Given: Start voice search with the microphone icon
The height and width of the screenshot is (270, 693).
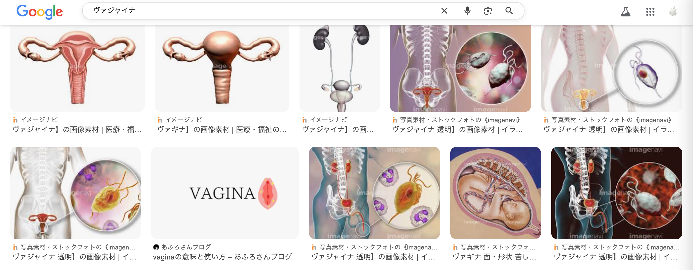Looking at the screenshot, I should 467,11.
